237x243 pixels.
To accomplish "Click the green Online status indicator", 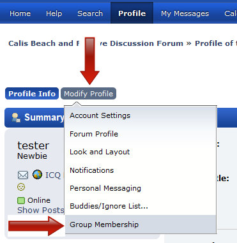I will tap(21, 200).
